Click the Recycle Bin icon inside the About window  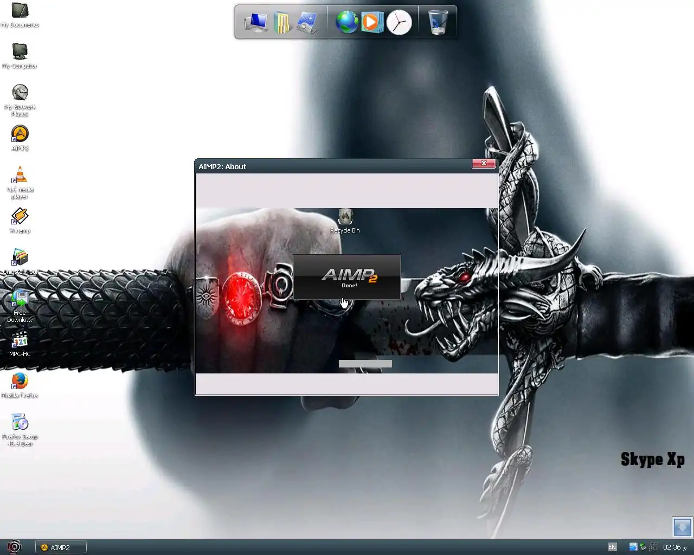(x=345, y=221)
